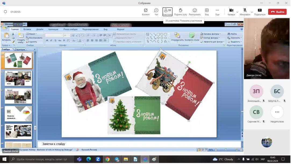Click Восстановить slide button

coord(34,38)
